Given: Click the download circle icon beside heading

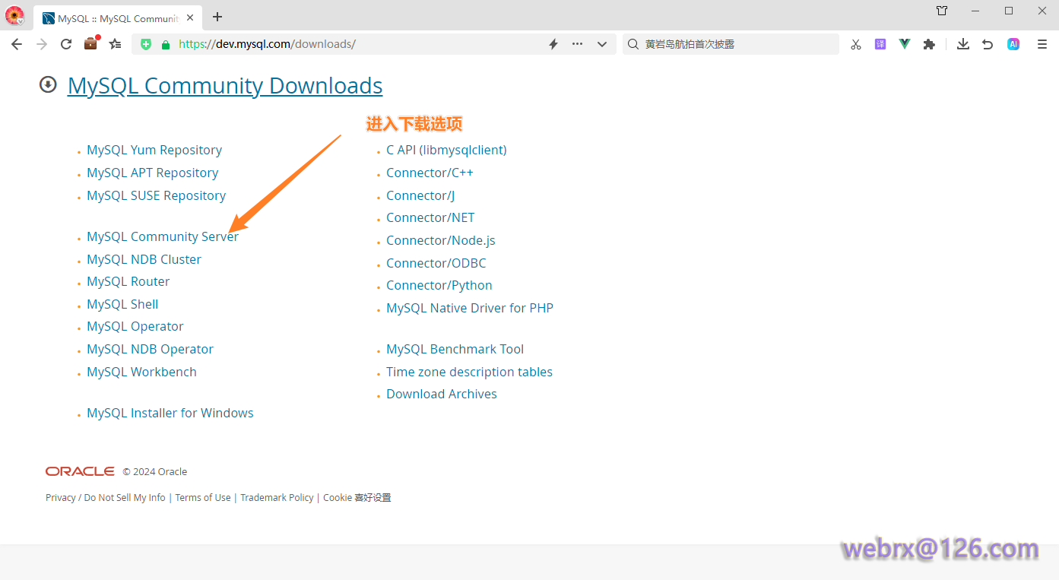Looking at the screenshot, I should tap(48, 84).
